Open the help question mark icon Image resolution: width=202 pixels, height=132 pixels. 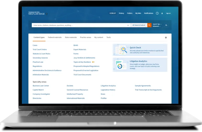[157, 13]
